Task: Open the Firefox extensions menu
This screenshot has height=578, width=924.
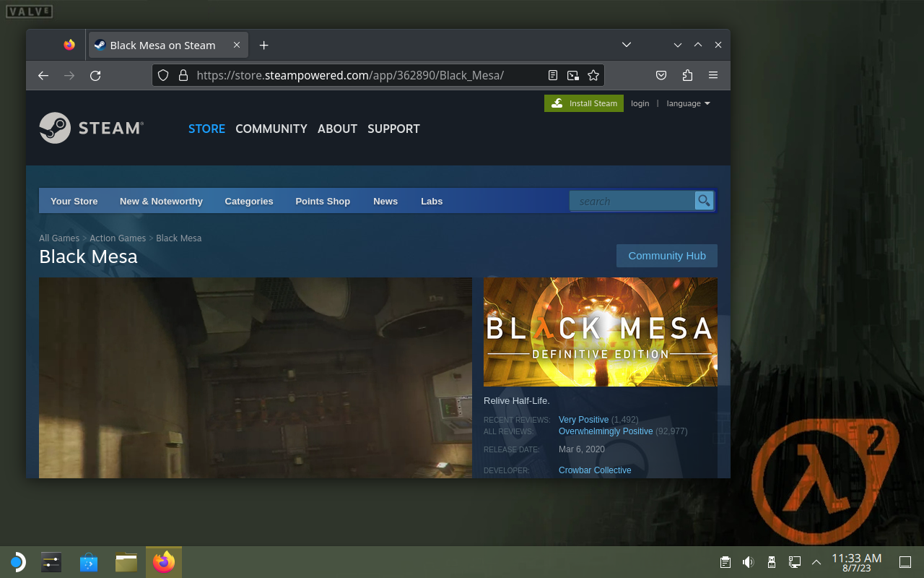Action: pos(687,75)
